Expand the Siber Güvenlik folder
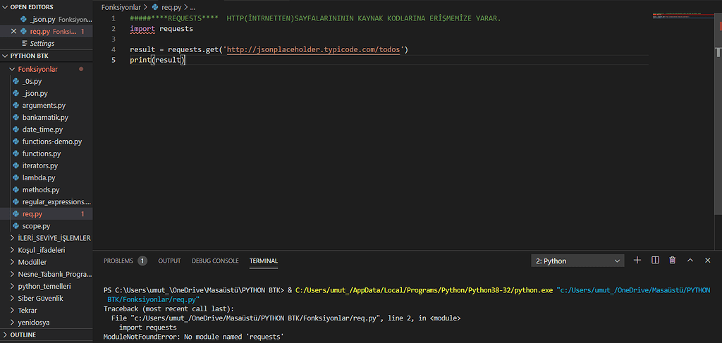The image size is (722, 343). (x=40, y=298)
